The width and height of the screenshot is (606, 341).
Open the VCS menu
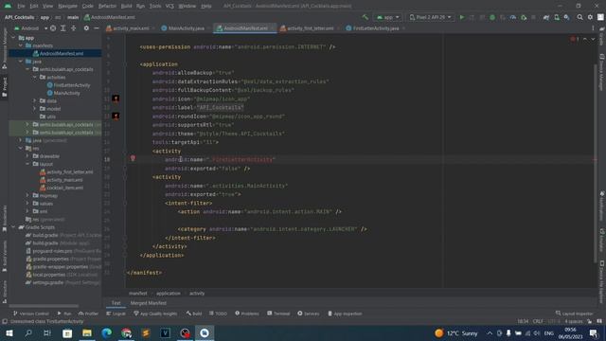169,6
